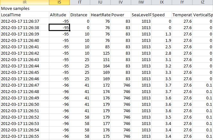Image resolution: width=213 pixels, height=140 pixels.
Task: Click the 'Move samples' cell
Action: pyautogui.click(x=24, y=8)
